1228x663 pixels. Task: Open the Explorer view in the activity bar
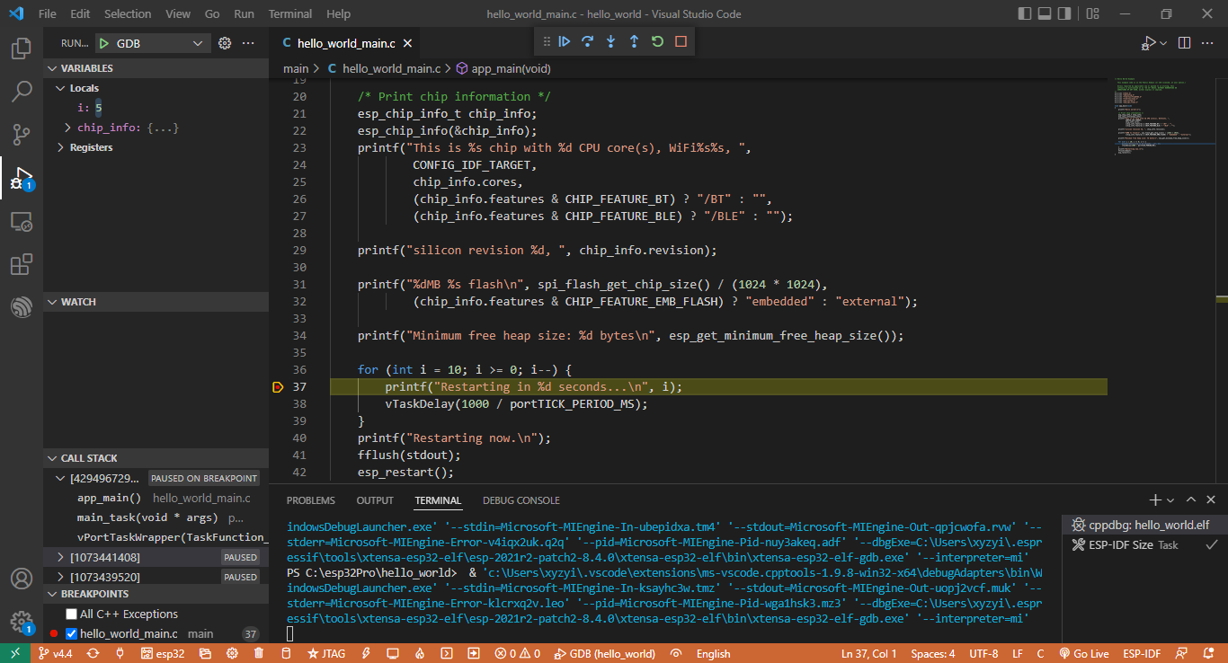click(22, 49)
